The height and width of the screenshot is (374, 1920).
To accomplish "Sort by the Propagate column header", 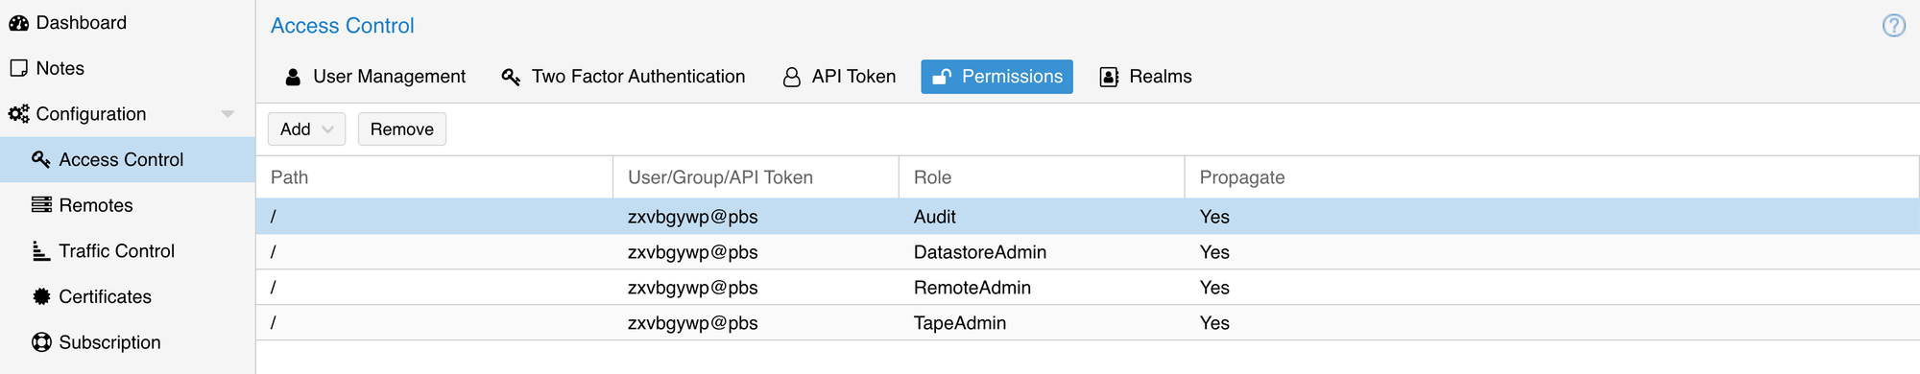I will [1551, 177].
